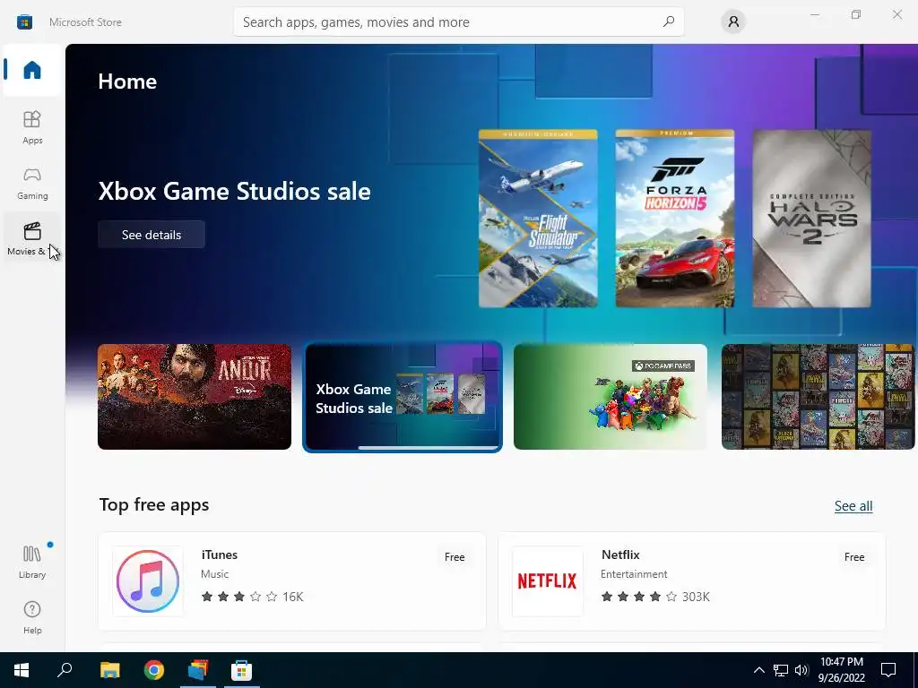The width and height of the screenshot is (918, 688).
Task: Select the Andor carousel banner
Action: (x=195, y=397)
